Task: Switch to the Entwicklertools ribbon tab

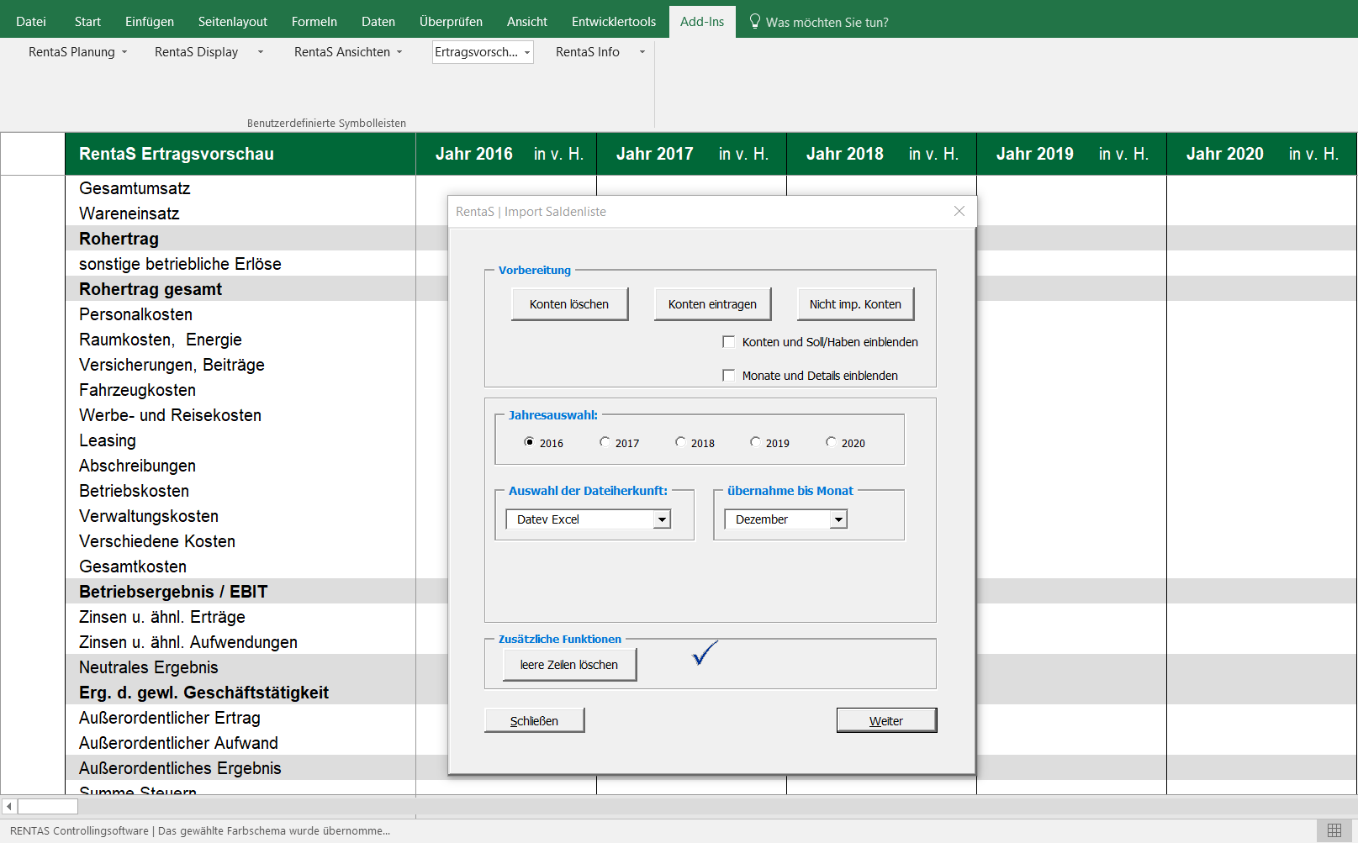Action: (613, 21)
